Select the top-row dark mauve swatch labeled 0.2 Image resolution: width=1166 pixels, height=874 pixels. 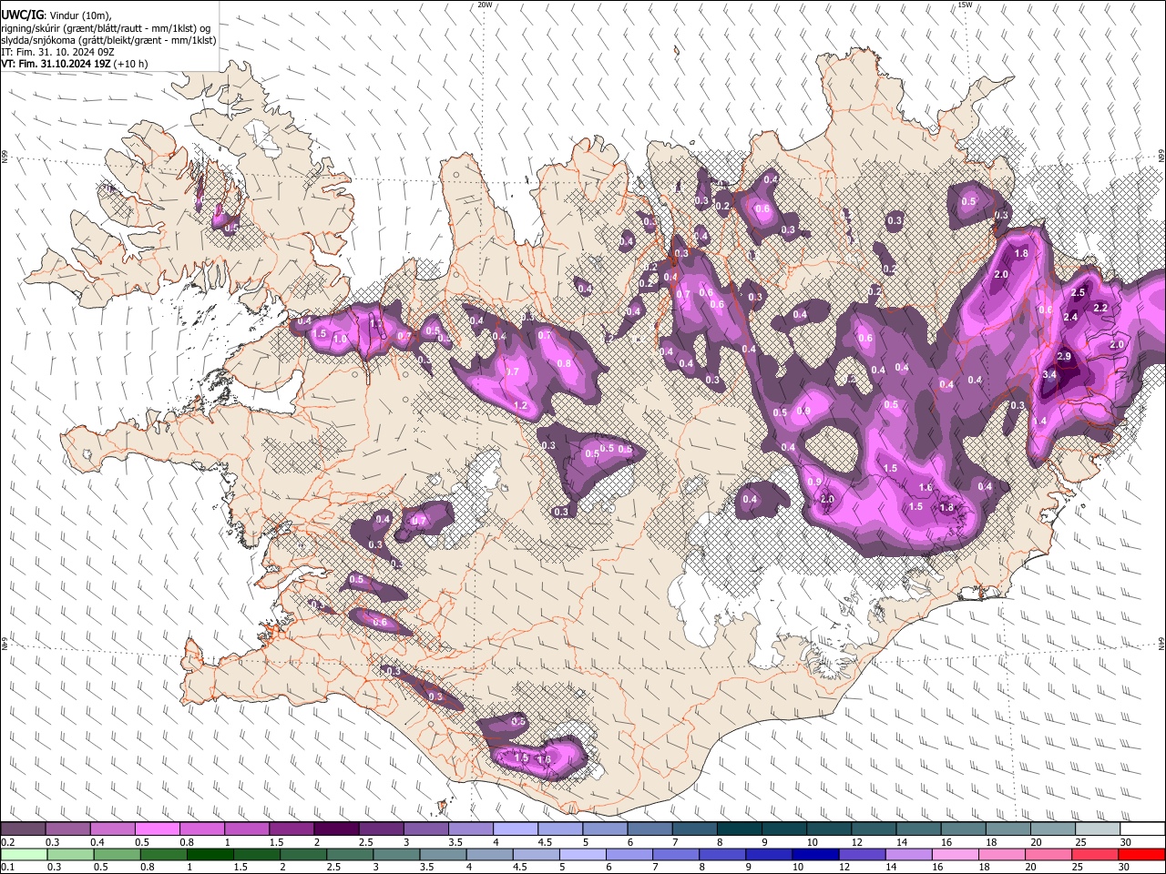point(23,828)
